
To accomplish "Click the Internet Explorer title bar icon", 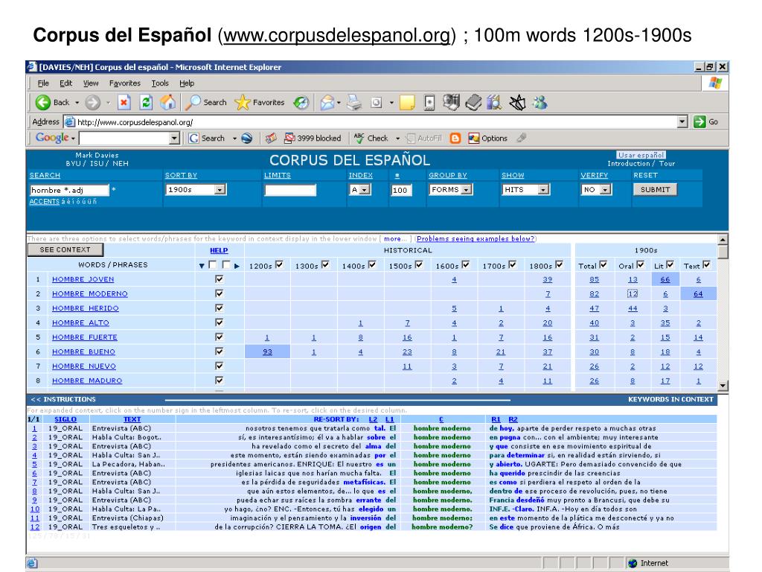I will coord(32,66).
